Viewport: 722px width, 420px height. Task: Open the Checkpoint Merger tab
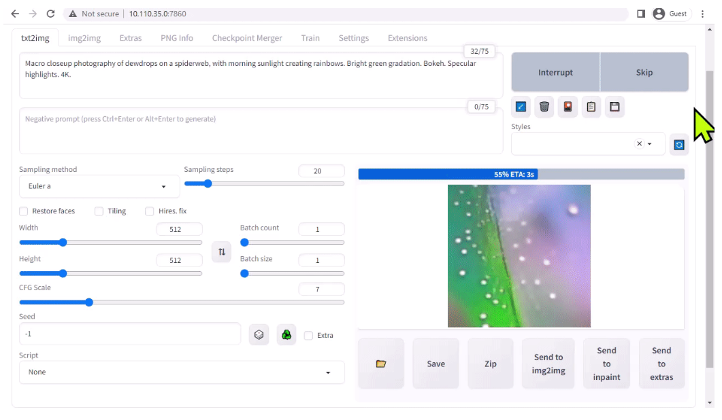click(246, 38)
